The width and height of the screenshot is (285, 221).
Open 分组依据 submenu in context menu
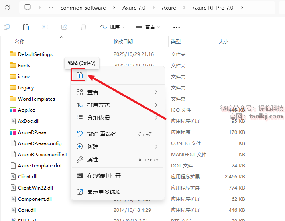tap(118, 118)
